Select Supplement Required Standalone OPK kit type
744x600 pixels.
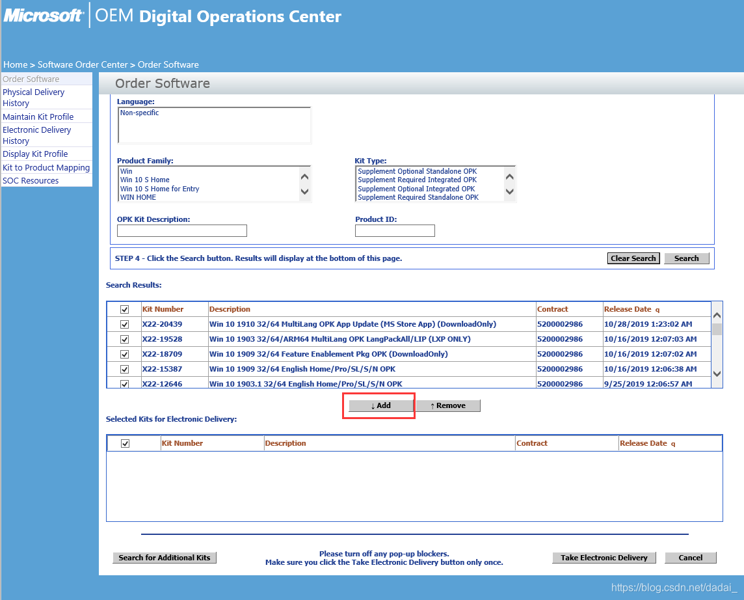(x=418, y=197)
